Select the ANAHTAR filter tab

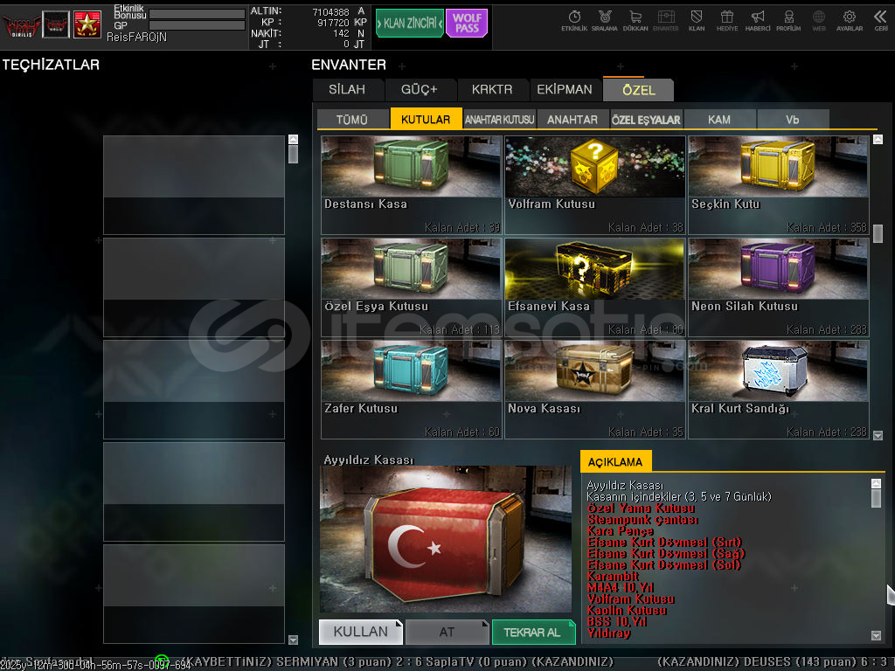coord(572,120)
